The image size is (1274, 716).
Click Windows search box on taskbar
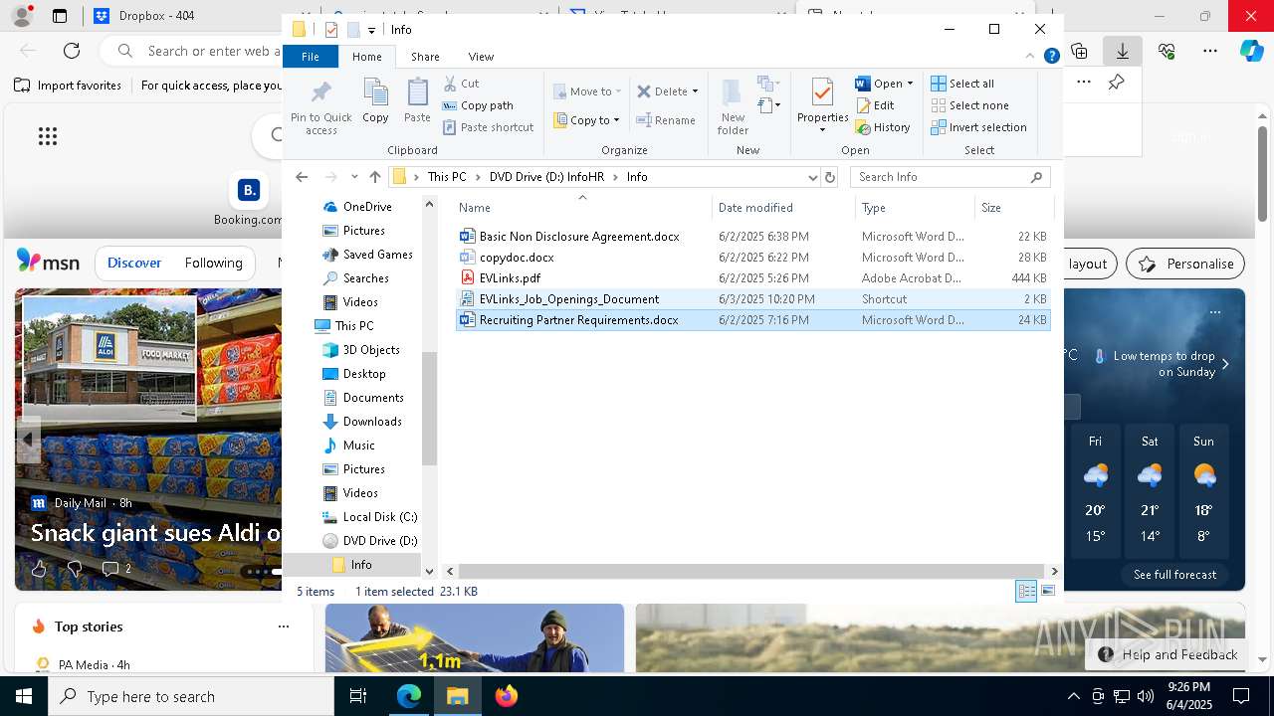point(191,696)
